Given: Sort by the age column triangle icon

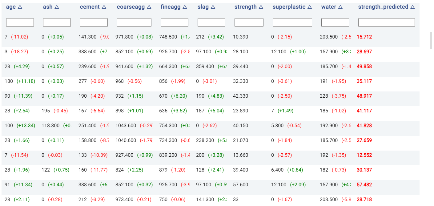Looking at the screenshot, I should click(x=20, y=7).
